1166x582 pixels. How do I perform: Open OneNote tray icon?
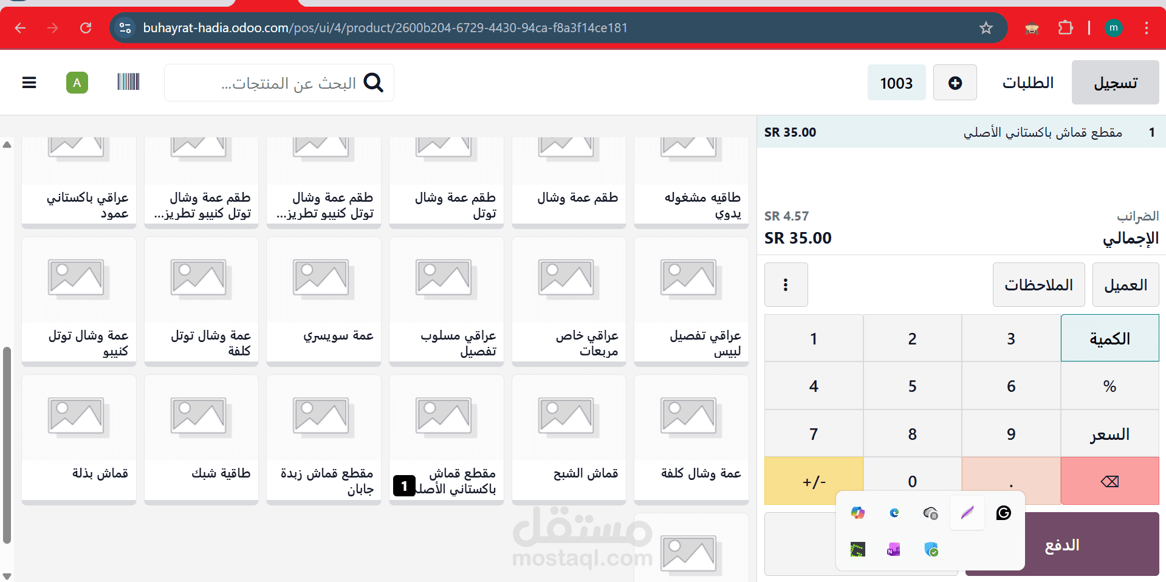[894, 550]
